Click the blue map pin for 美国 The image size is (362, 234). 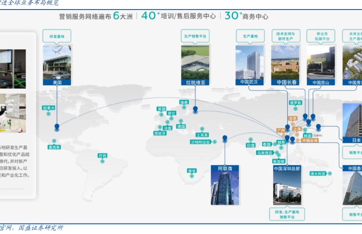pyautogui.click(x=57, y=127)
